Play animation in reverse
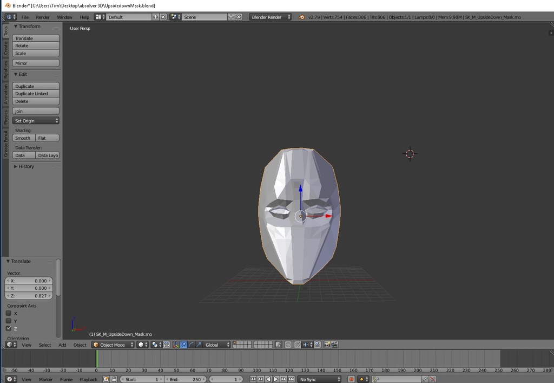Image resolution: width=554 pixels, height=383 pixels. pos(268,379)
